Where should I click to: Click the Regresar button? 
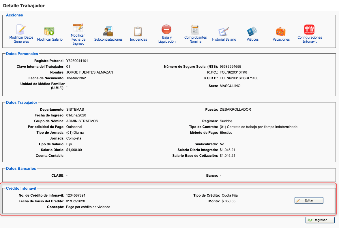[x=320, y=220]
